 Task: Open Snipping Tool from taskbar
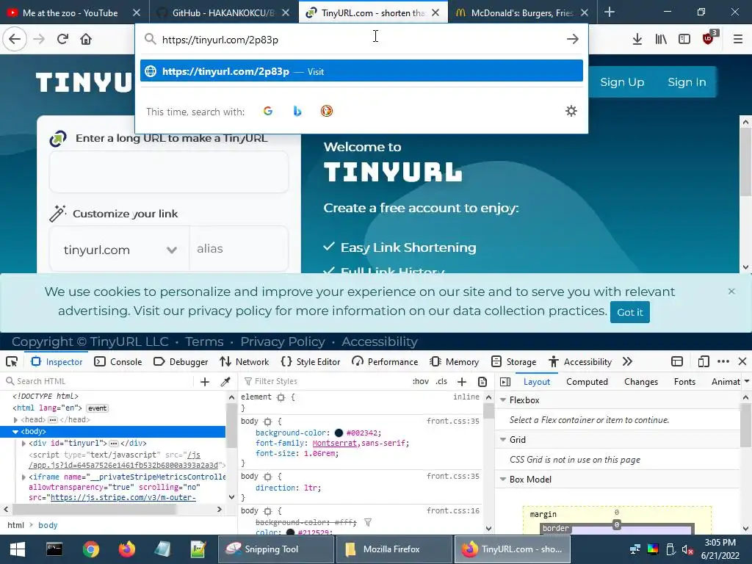[276, 549]
